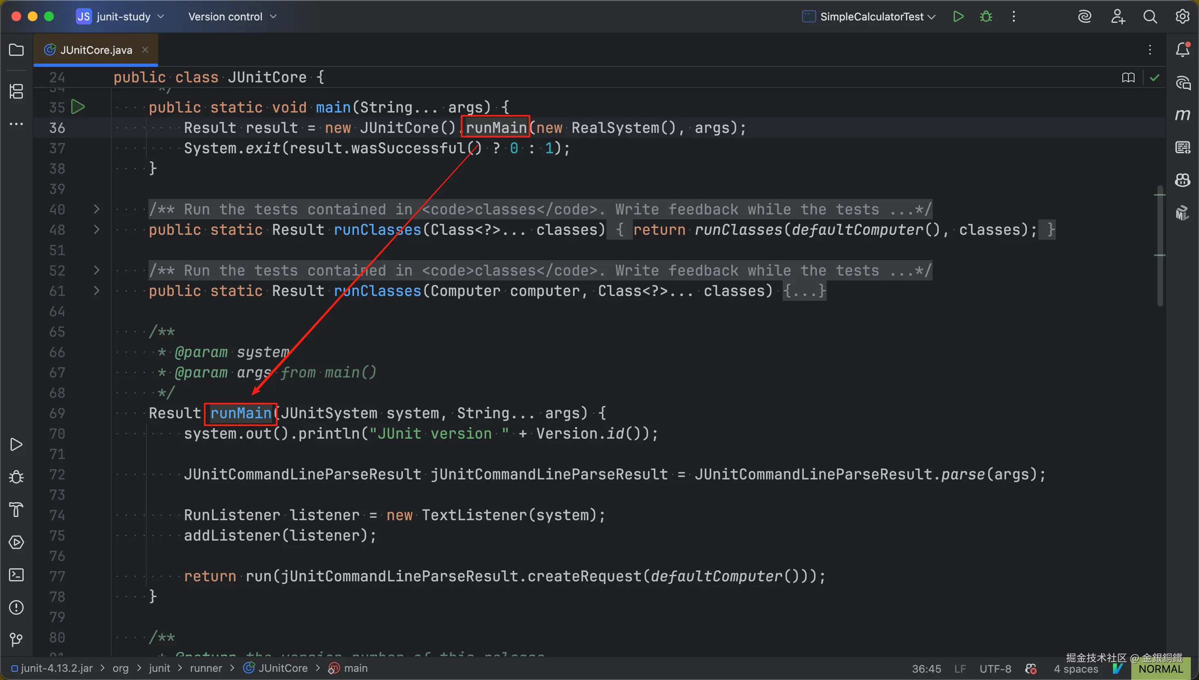1199x680 pixels.
Task: Open the Structure tool window icon
Action: [x=16, y=91]
